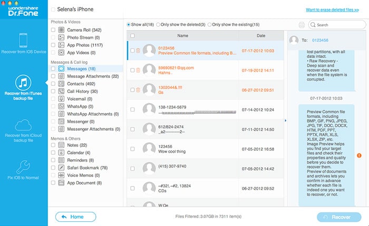
Task: Select the 1302044&.!!!! deleted message
Action: click(x=205, y=90)
